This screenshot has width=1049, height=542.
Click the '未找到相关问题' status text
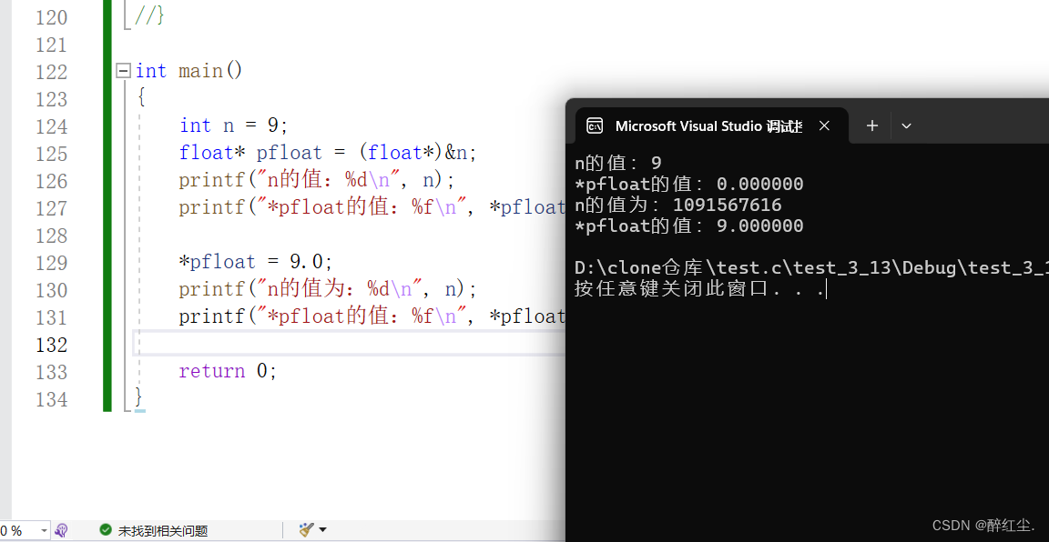[163, 531]
